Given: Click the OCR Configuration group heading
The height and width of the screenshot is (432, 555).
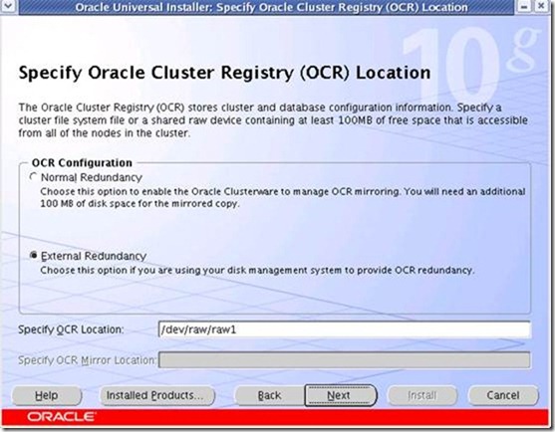Looking at the screenshot, I should point(82,163).
